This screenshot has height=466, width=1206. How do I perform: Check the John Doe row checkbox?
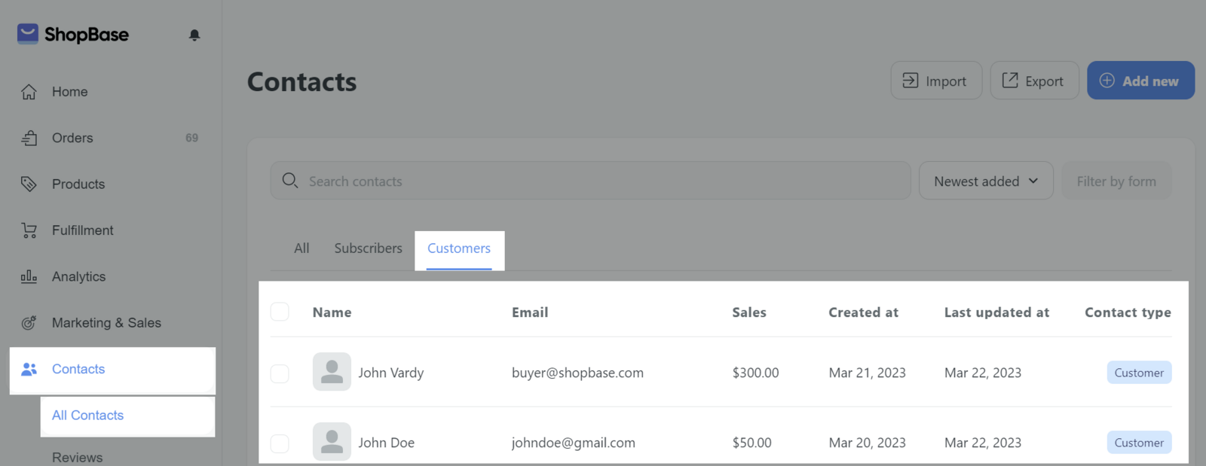[x=280, y=443]
